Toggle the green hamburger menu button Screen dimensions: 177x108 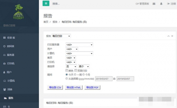tap(46, 3)
